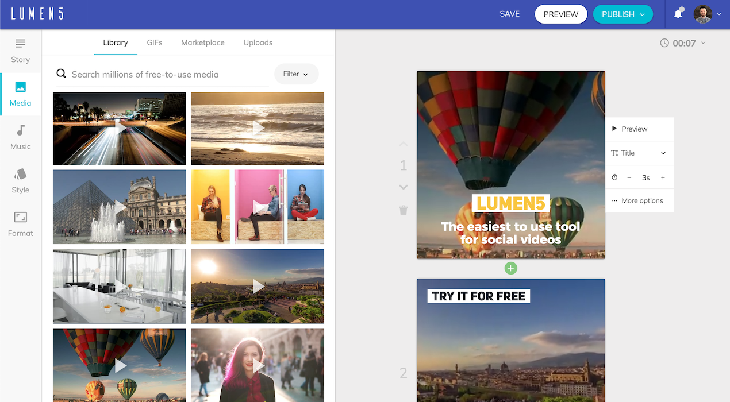This screenshot has height=402, width=730.
Task: Open the notifications bell
Action: point(678,14)
